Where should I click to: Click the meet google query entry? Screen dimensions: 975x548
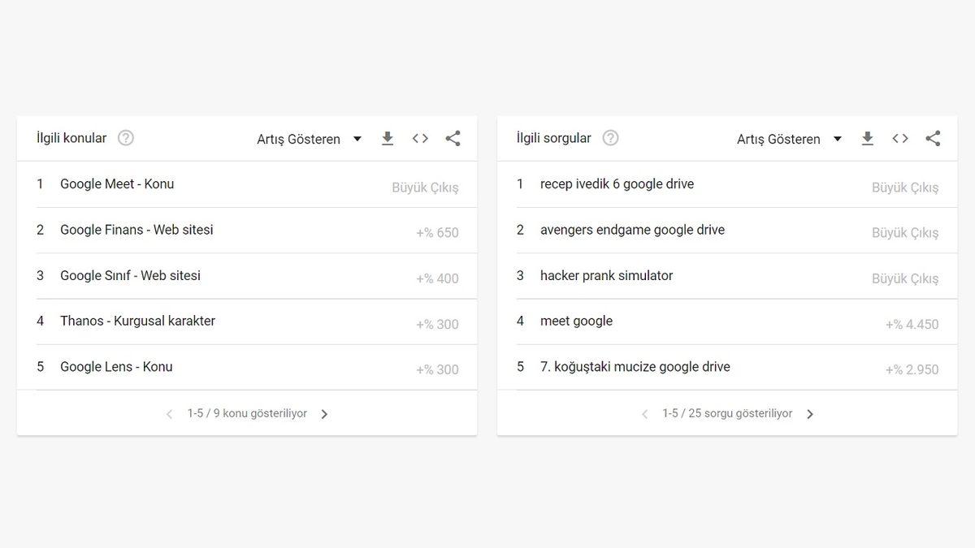576,321
